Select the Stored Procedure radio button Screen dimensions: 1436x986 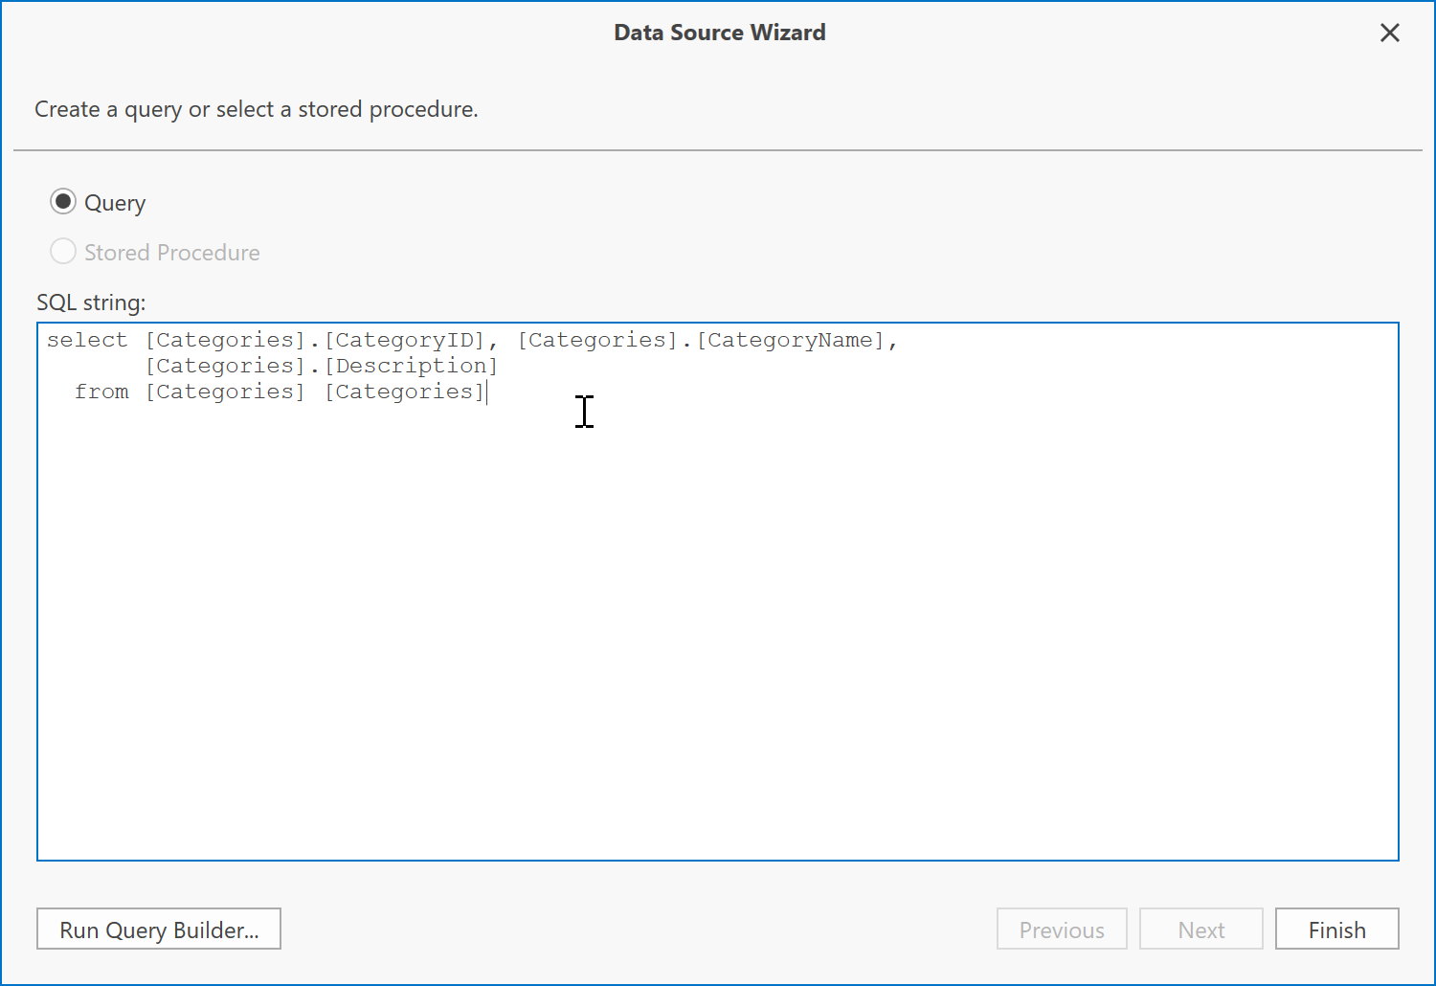tap(63, 252)
